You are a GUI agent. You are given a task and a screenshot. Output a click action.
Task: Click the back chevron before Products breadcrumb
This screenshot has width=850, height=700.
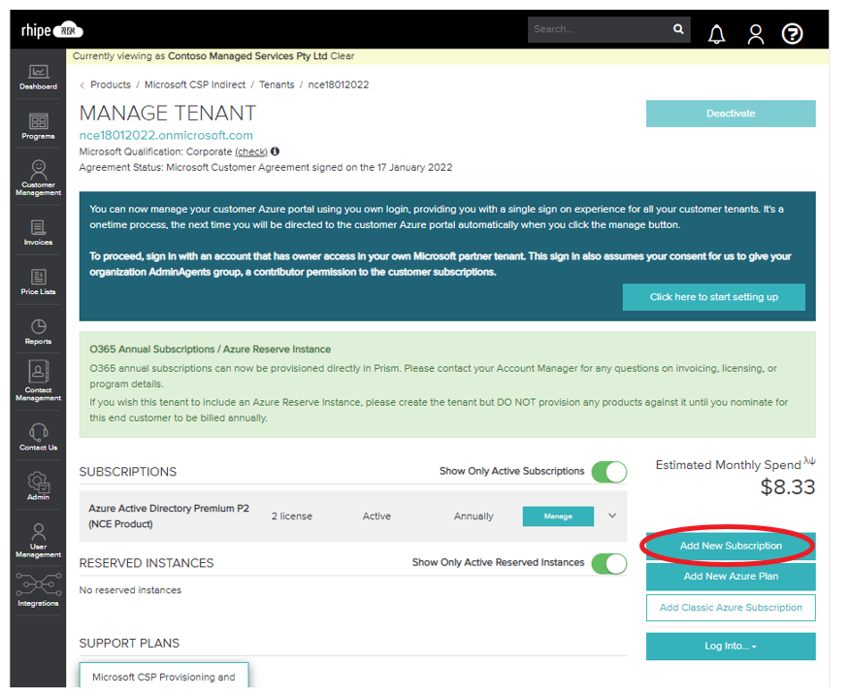click(82, 85)
